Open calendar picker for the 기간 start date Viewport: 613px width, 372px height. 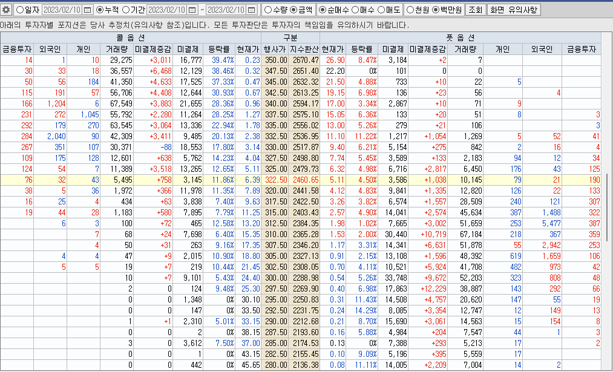coord(192,10)
